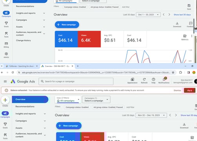Viewport: 197px width, 141px height.
Task: Open Notifications bell with badge
Action: (164, 79)
